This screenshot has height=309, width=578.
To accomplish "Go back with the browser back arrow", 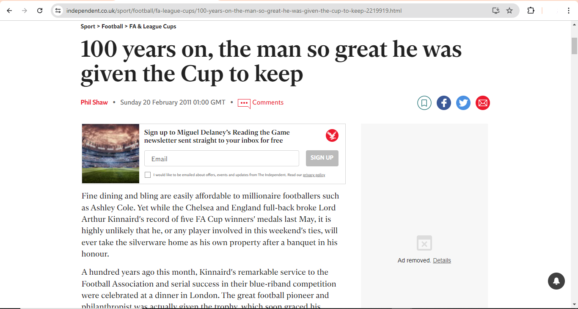I will pos(9,11).
